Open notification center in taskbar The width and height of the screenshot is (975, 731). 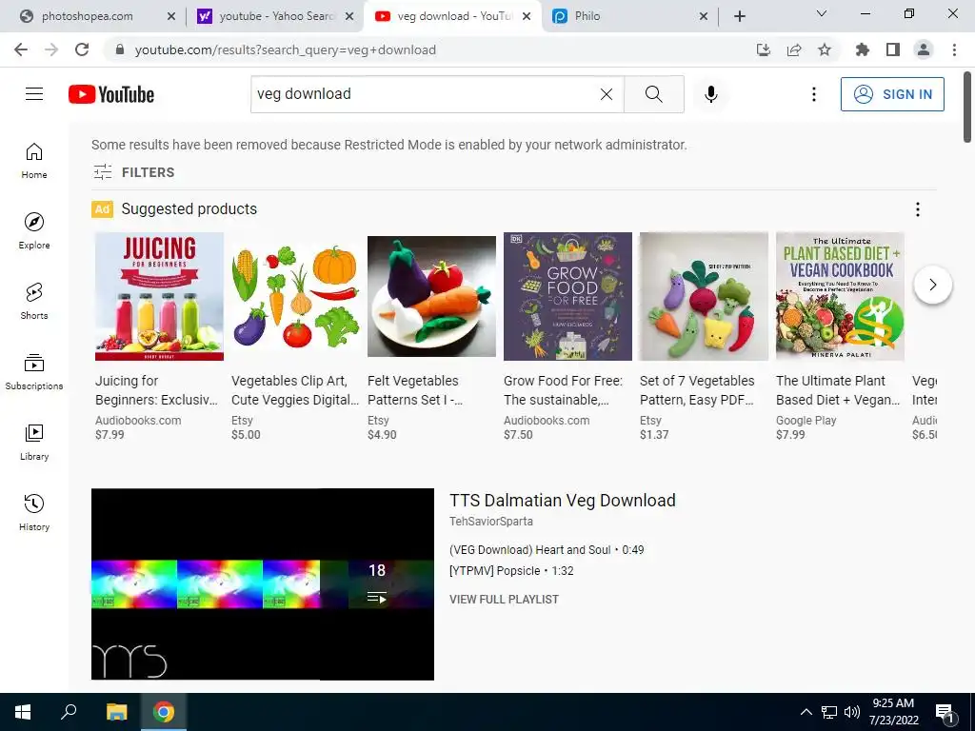coord(945,712)
